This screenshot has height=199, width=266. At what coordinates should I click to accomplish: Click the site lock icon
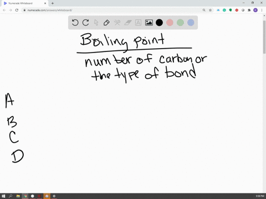pyautogui.click(x=24, y=10)
